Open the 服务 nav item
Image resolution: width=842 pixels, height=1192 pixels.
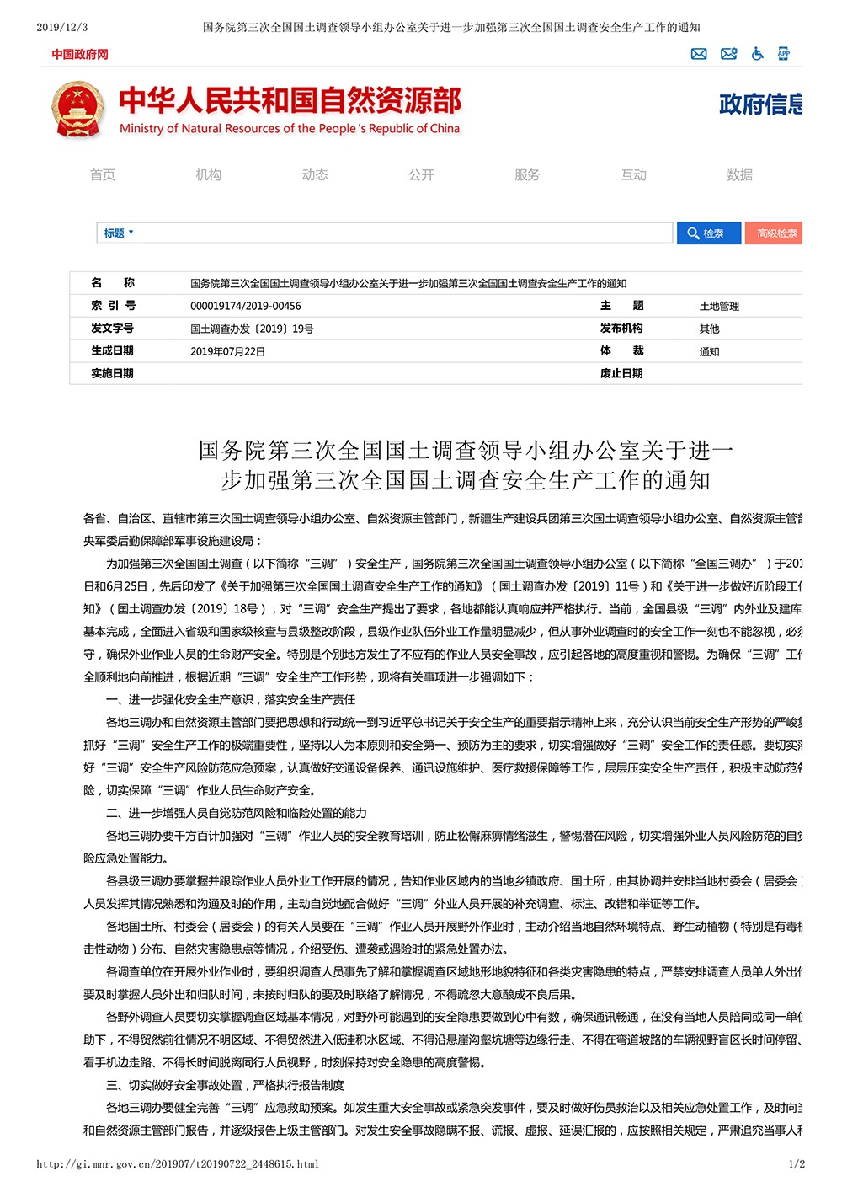(x=527, y=174)
